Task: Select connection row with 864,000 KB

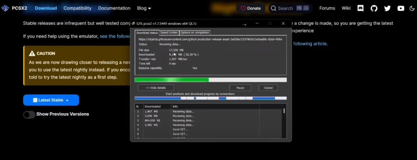Action: (208, 120)
